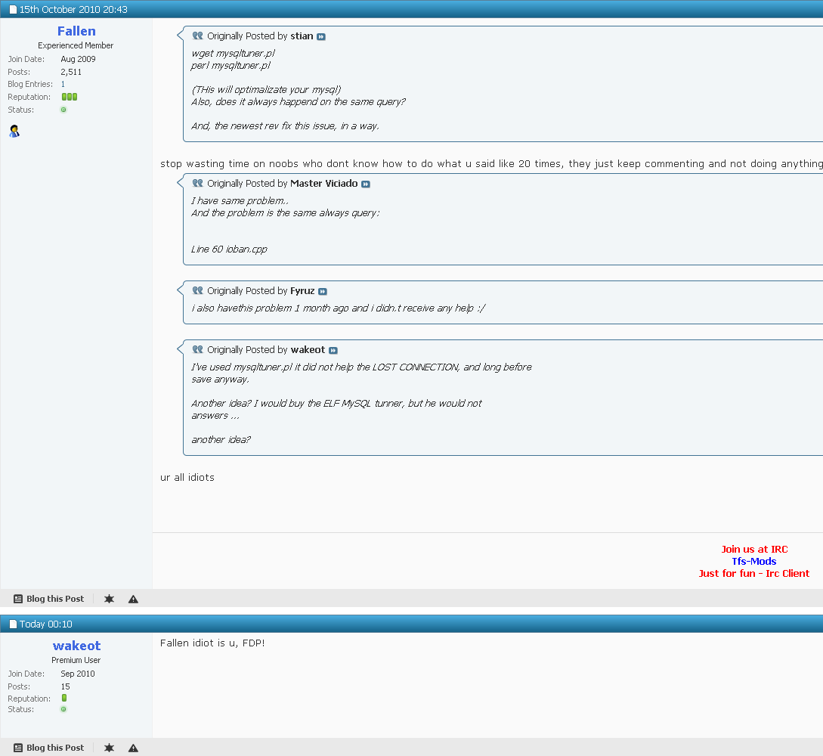Blog this Post under wakeot's post
Image resolution: width=823 pixels, height=756 pixels.
49,748
